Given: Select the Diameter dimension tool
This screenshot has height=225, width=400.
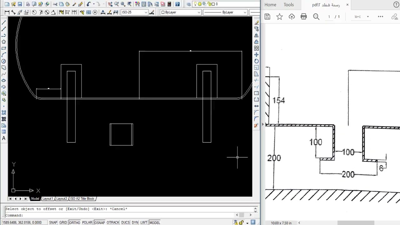Looking at the screenshot, I should (47, 12).
